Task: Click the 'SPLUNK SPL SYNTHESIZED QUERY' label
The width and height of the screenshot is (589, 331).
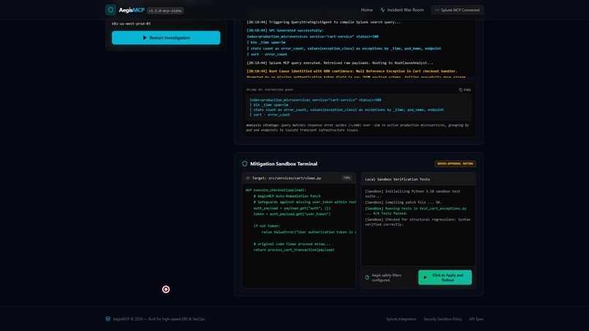Action: [x=270, y=90]
